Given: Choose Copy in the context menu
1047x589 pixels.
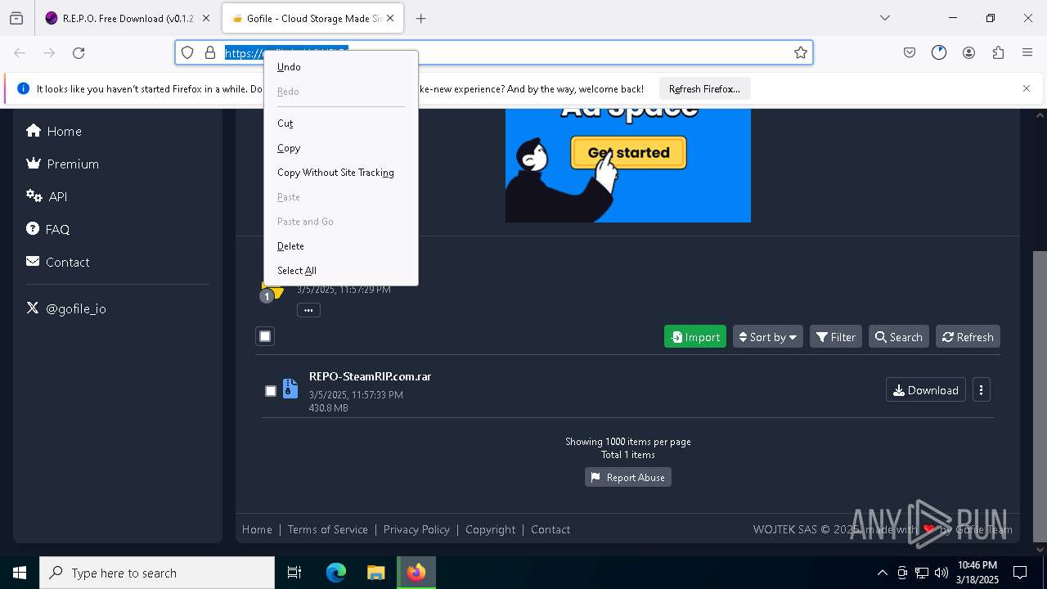Looking at the screenshot, I should tap(341, 148).
